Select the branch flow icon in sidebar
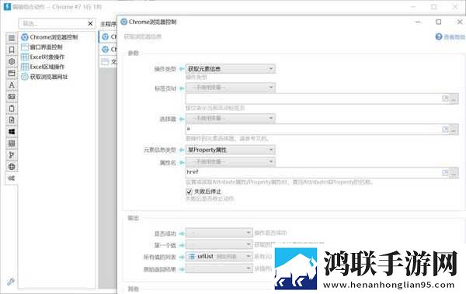Image resolution: width=466 pixels, height=294 pixels. click(12, 154)
